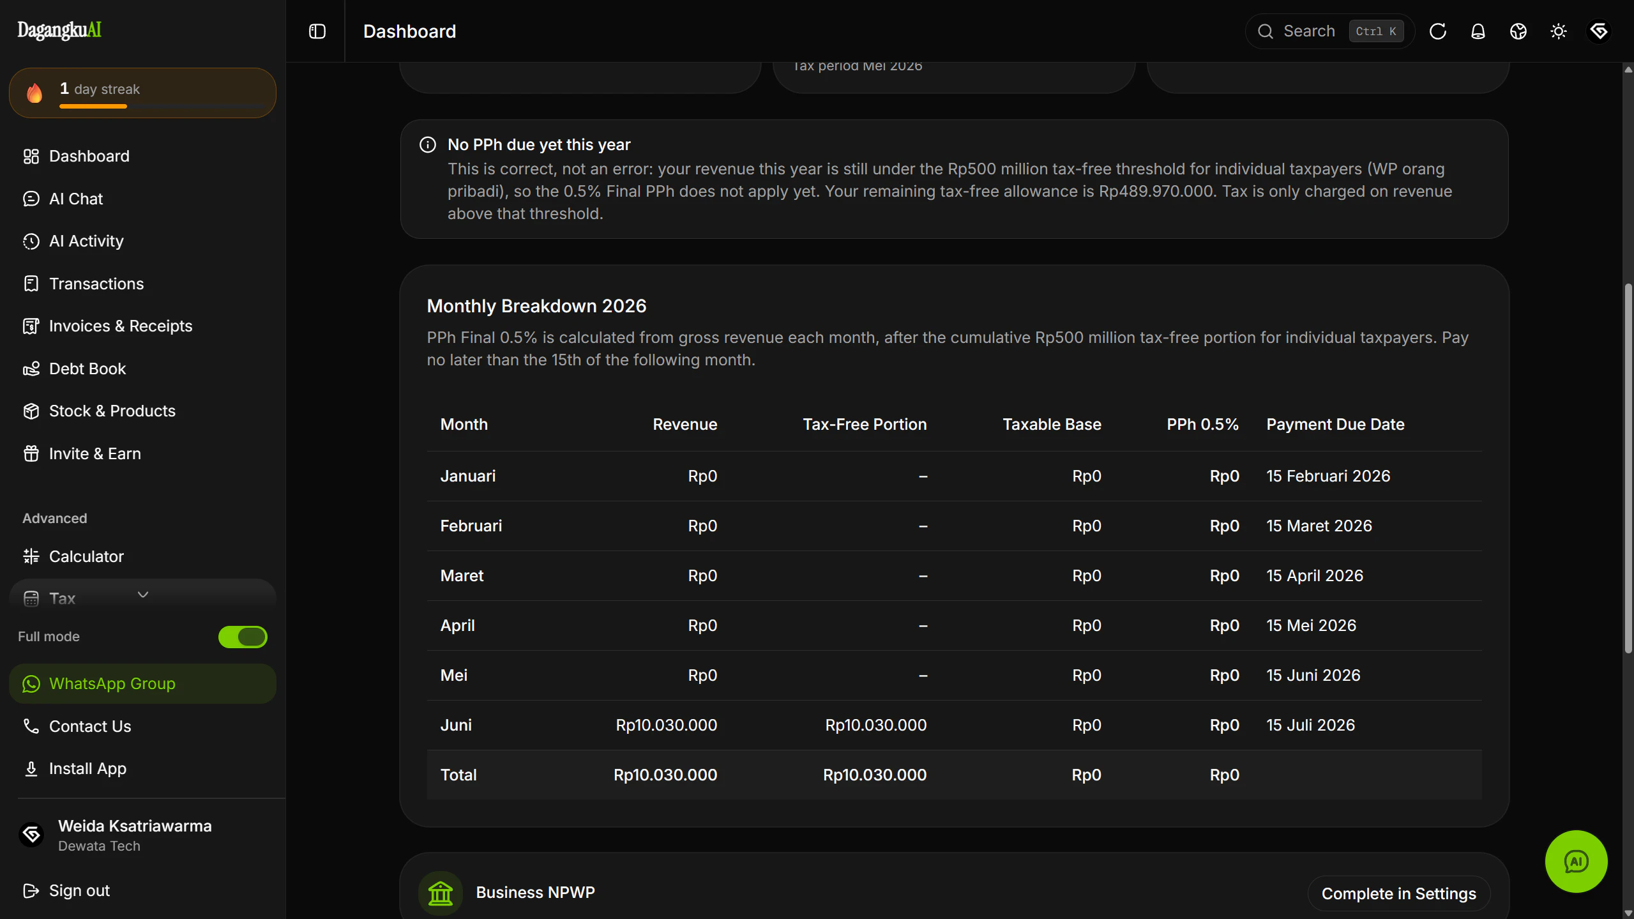Click the search magnifier icon
This screenshot has height=919, width=1634.
point(1266,31)
